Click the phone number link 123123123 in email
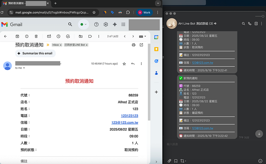Image resolution: width=266 pixels, height=164 pixels. [x=129, y=116]
